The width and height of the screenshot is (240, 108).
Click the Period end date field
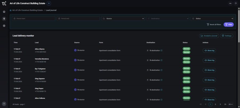pyautogui.click(x=78, y=18)
